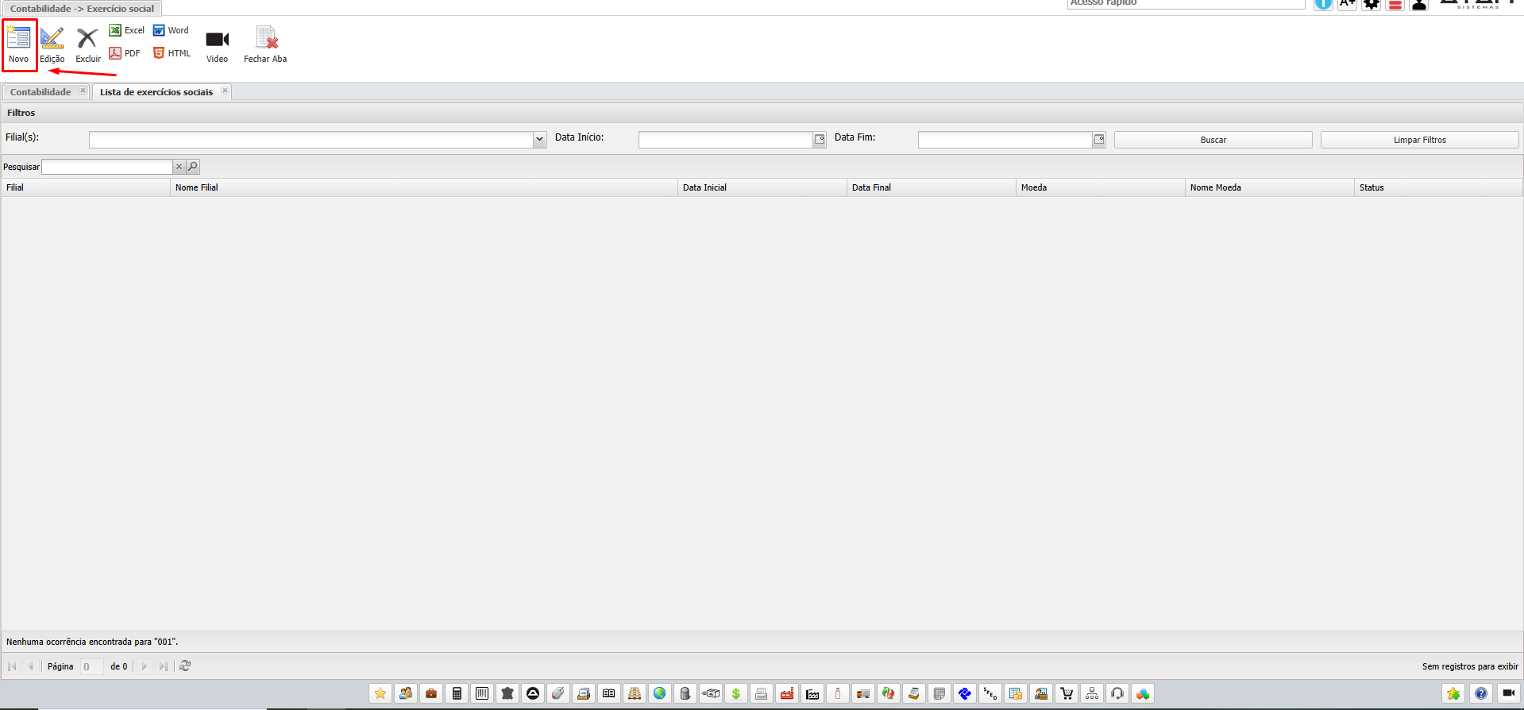Open the calculator icon in bottom toolbar

coord(457,693)
